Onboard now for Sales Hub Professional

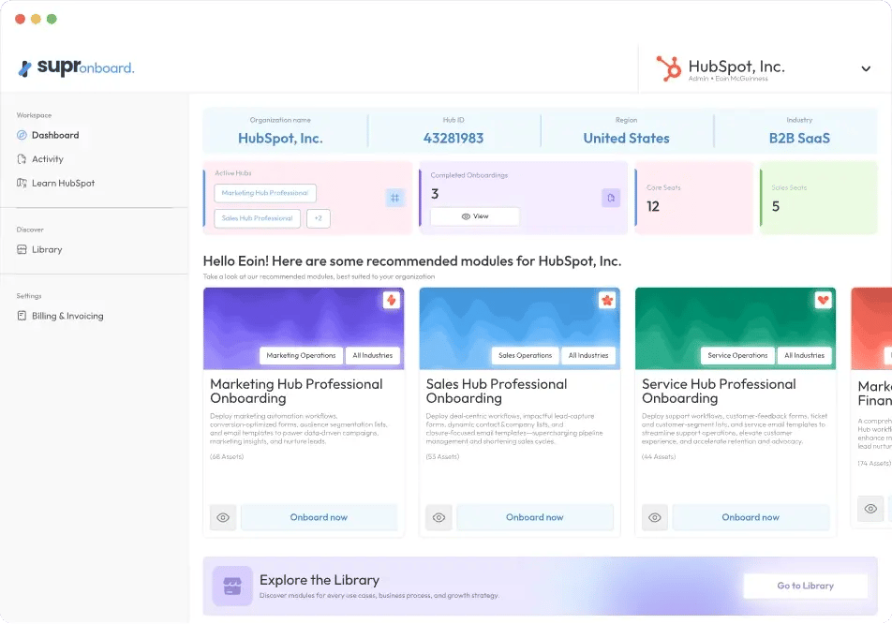tap(535, 517)
